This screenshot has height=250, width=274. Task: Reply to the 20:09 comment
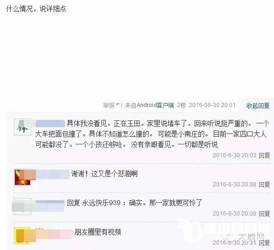[264, 214]
